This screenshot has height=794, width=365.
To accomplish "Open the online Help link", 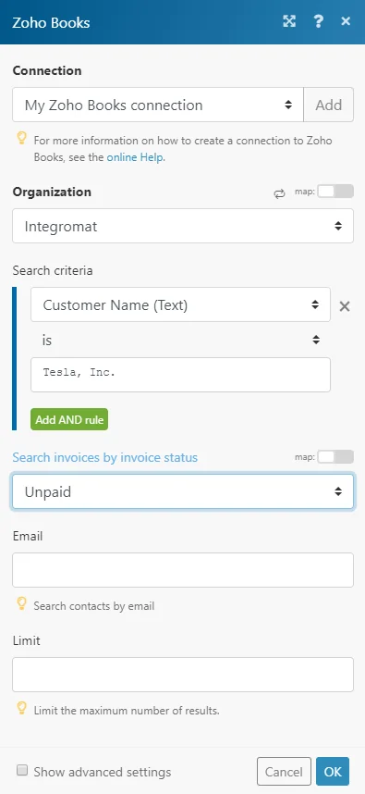I will click(135, 157).
